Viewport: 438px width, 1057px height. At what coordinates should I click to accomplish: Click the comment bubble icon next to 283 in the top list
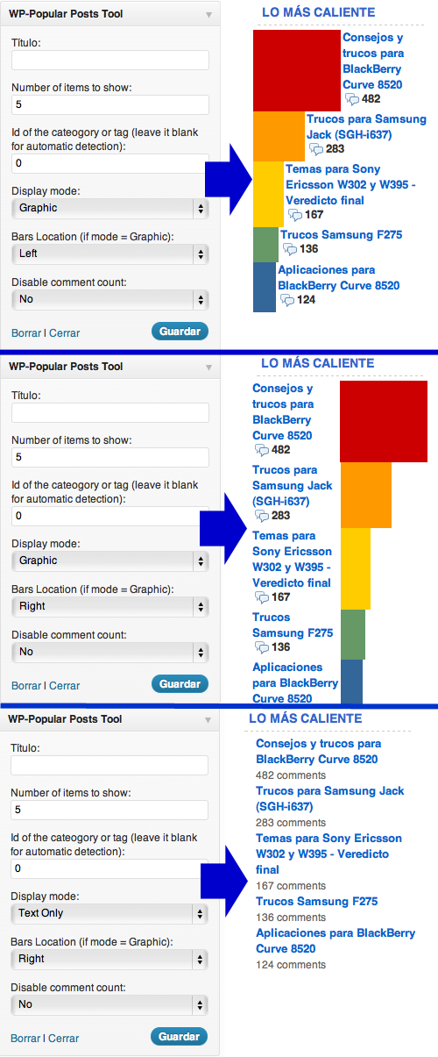(x=316, y=149)
